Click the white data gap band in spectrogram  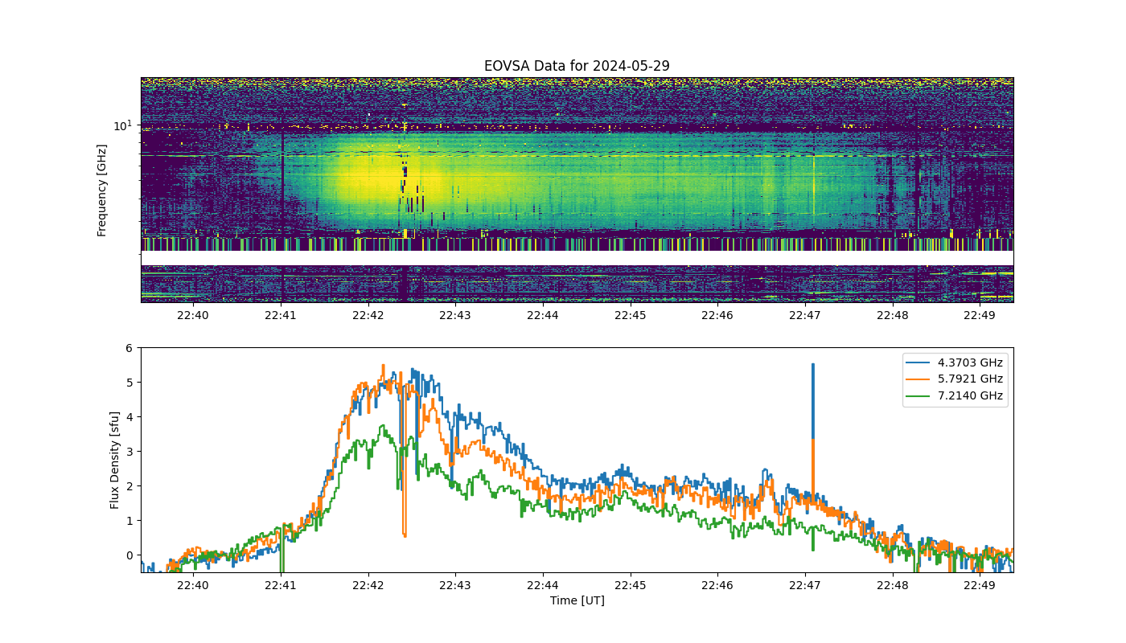(577, 258)
